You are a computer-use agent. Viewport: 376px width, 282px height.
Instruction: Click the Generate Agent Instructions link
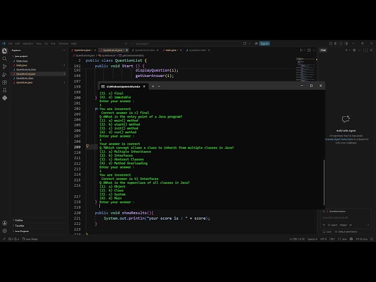339,139
